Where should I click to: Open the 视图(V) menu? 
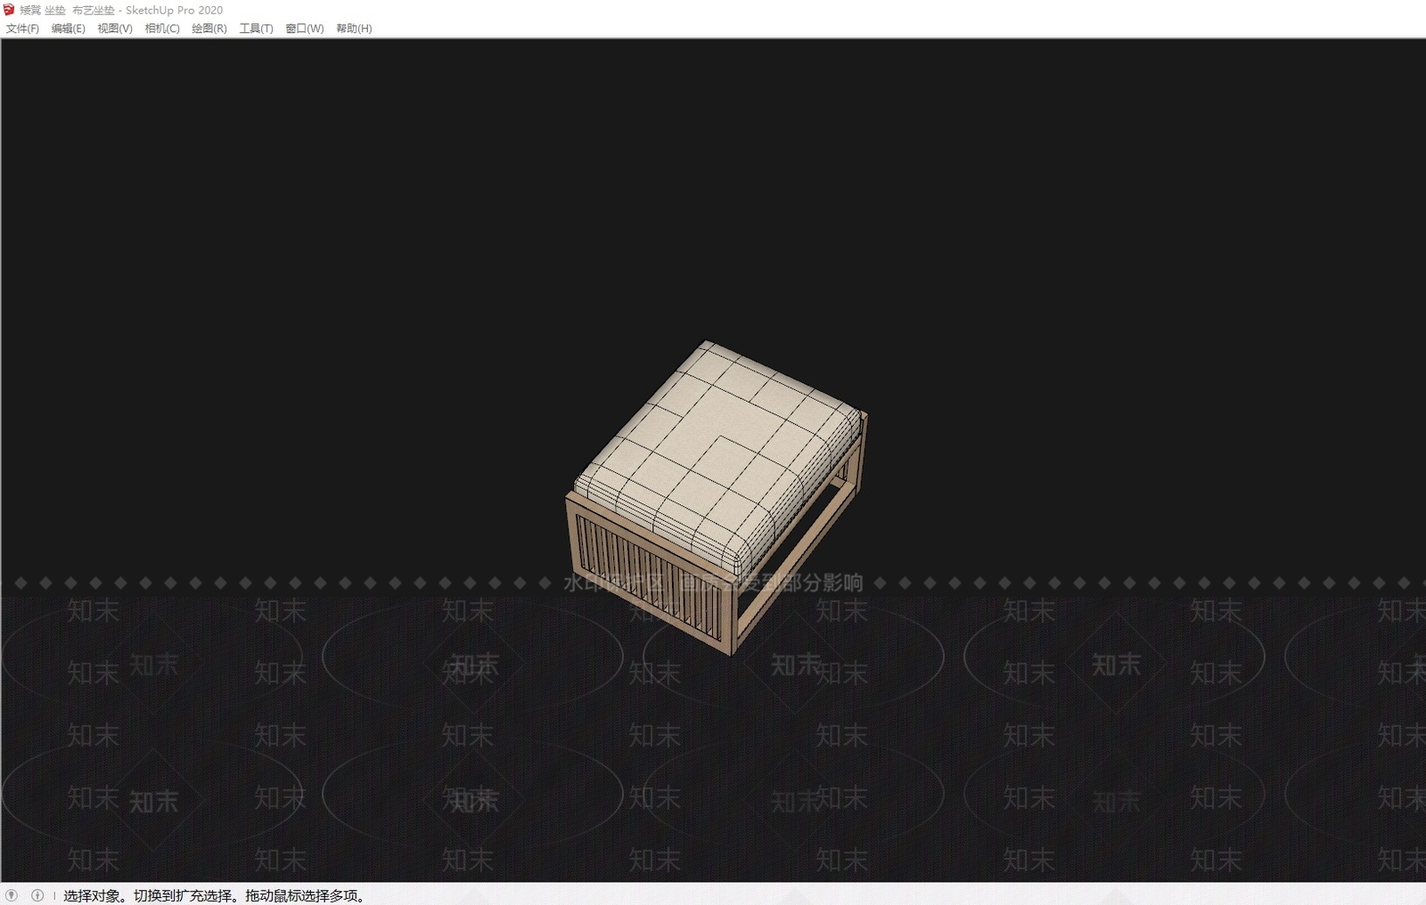[x=115, y=29]
